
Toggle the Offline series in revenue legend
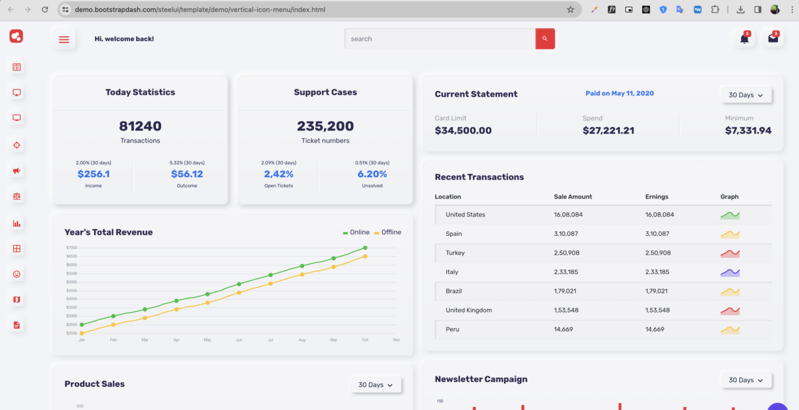tap(388, 232)
